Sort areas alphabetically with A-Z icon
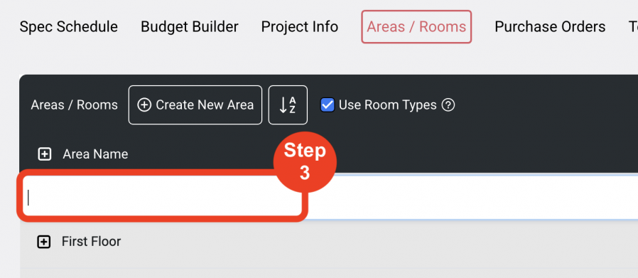Image resolution: width=638 pixels, height=278 pixels. tap(288, 105)
